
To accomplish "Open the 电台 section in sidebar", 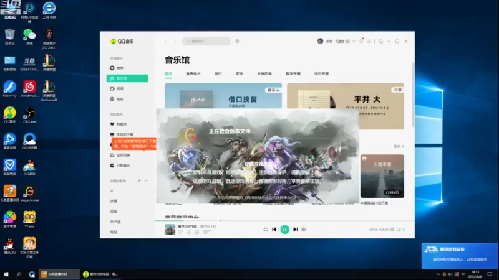I will pos(117,99).
